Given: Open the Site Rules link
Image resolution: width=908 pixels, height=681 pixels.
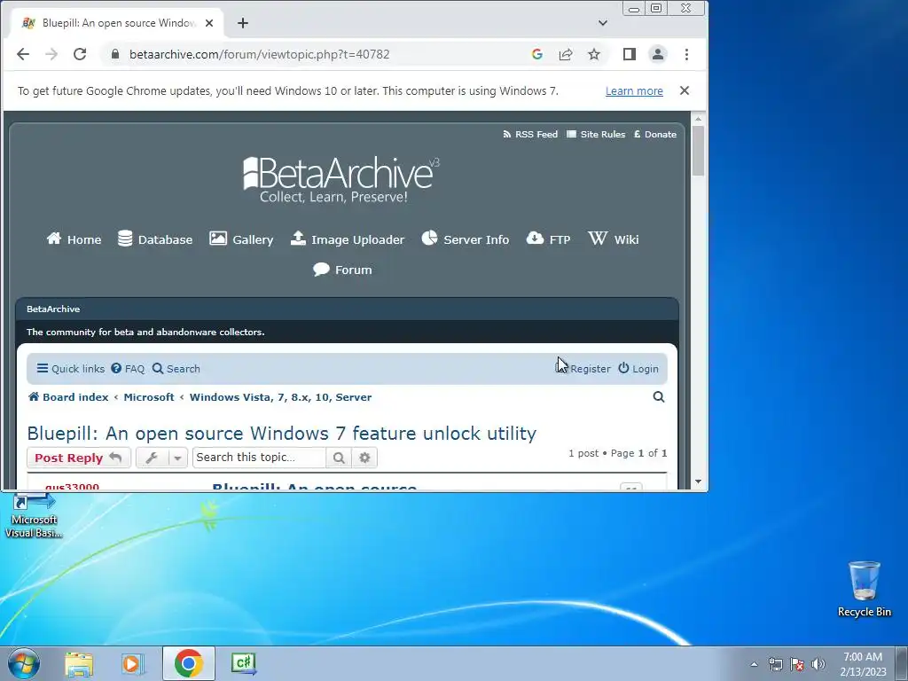Looking at the screenshot, I should pos(596,135).
